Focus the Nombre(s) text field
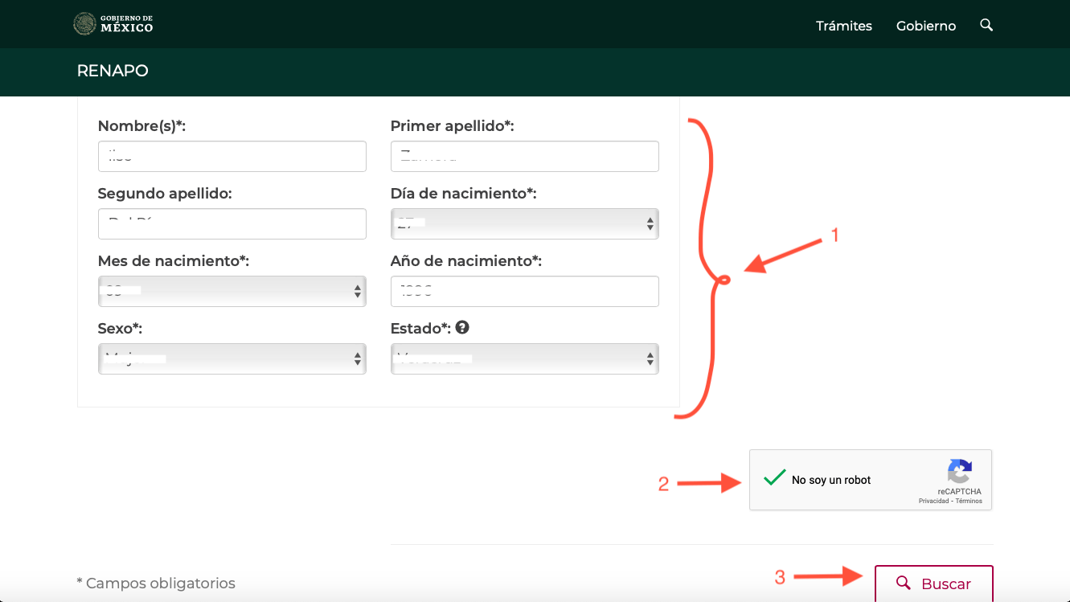The width and height of the screenshot is (1070, 602). click(x=232, y=157)
